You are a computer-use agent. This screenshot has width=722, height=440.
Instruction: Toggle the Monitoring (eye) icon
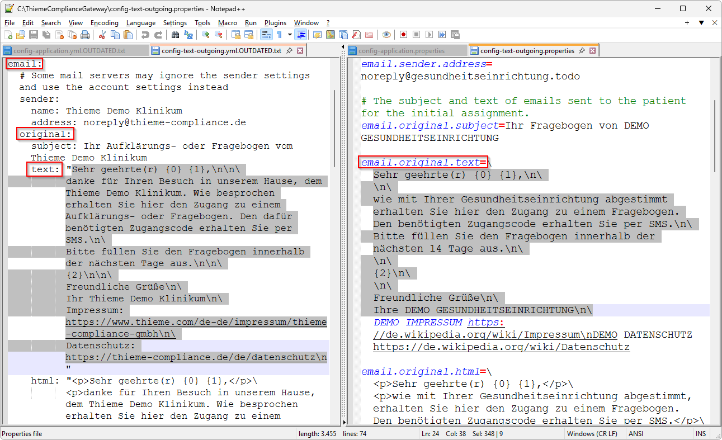(386, 35)
